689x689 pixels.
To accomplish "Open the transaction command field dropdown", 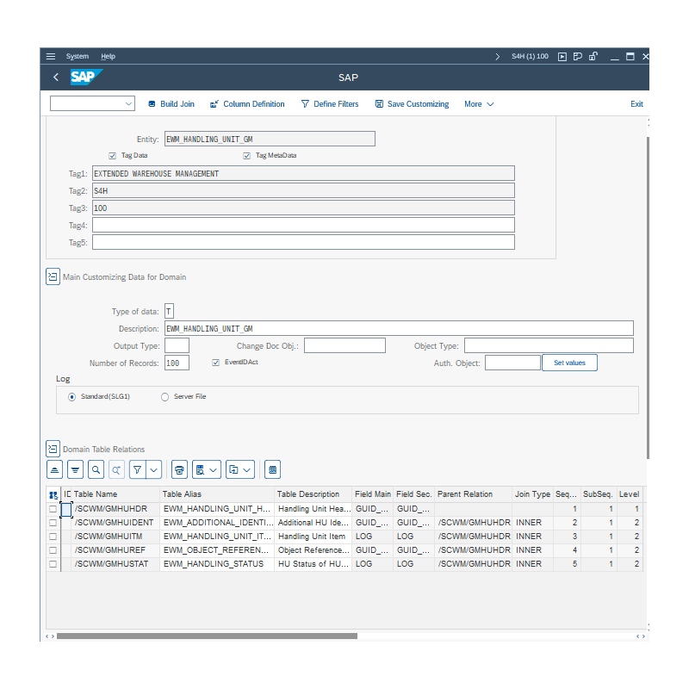I will [129, 104].
